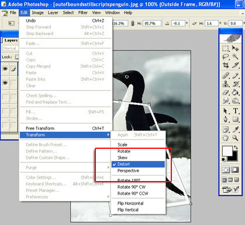Select the Path Selection arrow tool
The image size is (245, 225).
pos(226,111)
